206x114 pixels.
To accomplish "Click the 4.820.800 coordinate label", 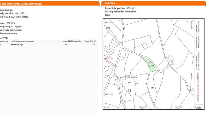I will [x=109, y=58].
